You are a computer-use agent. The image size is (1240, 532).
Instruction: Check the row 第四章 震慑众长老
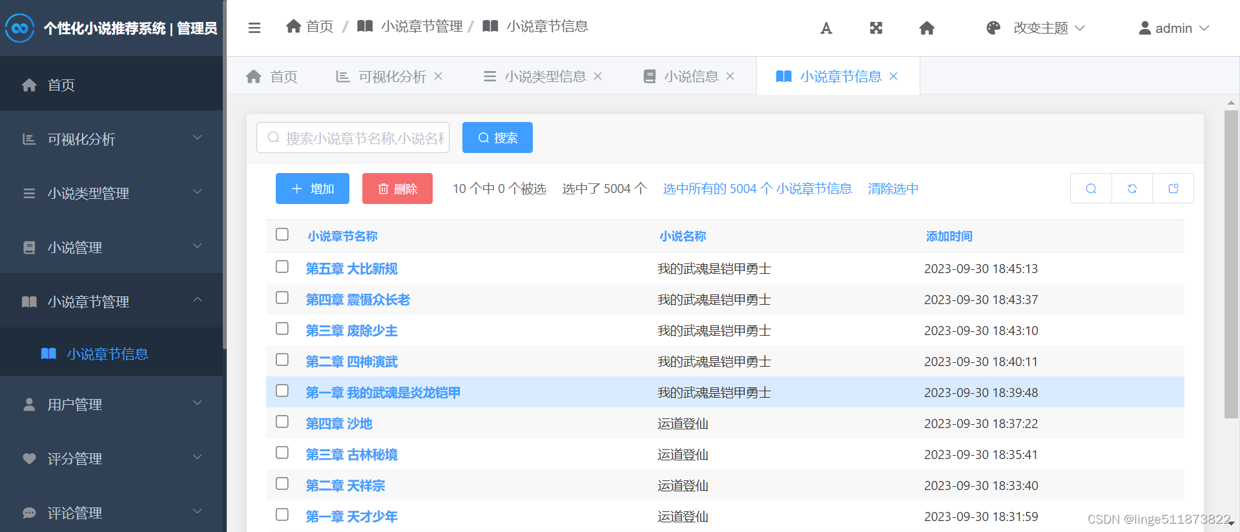pos(282,298)
